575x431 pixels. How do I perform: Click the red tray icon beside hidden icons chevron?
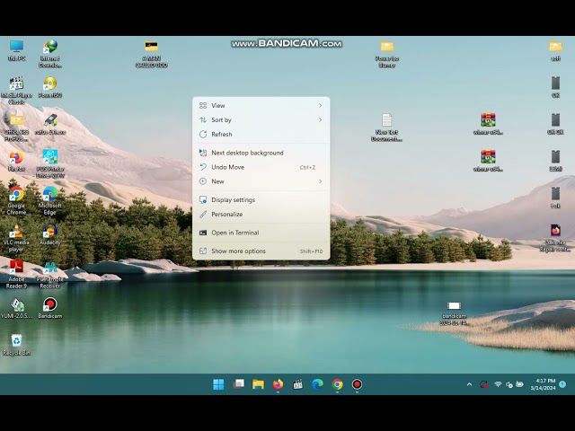(484, 384)
